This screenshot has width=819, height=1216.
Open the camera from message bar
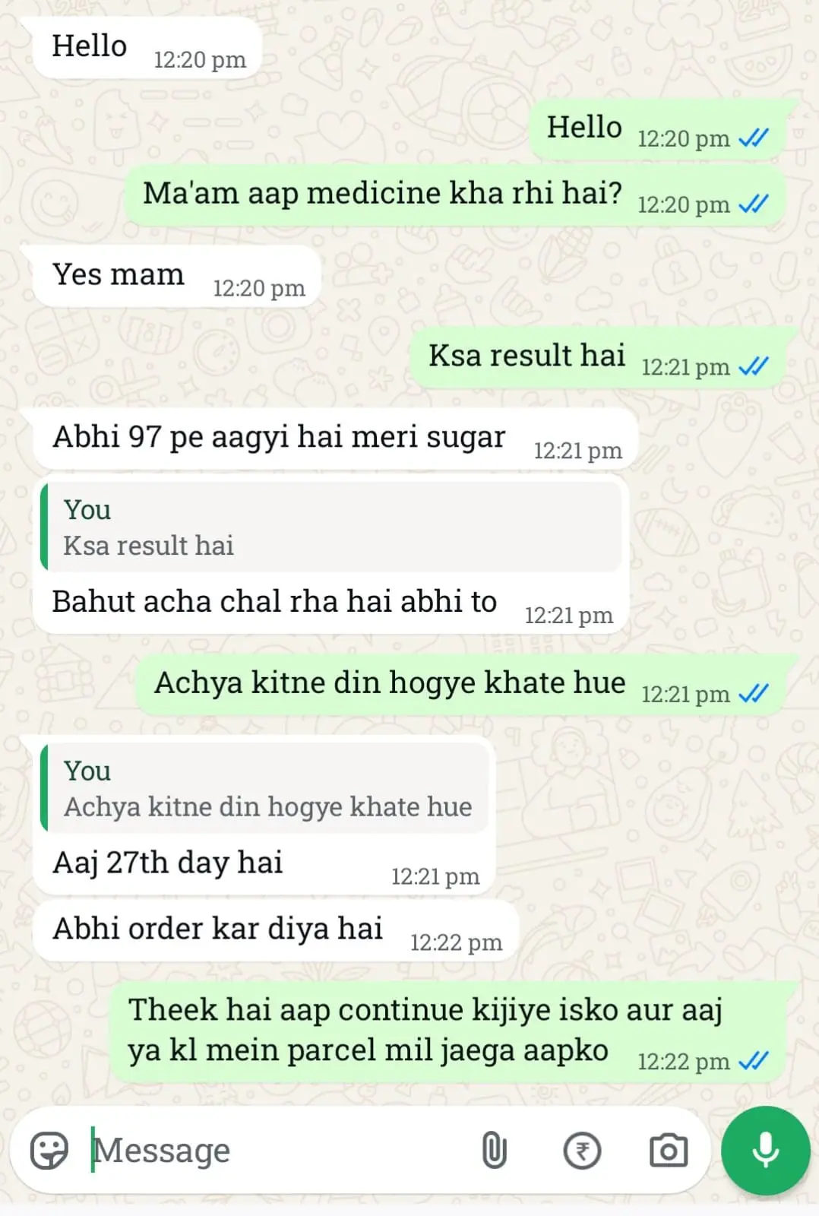tap(669, 1150)
